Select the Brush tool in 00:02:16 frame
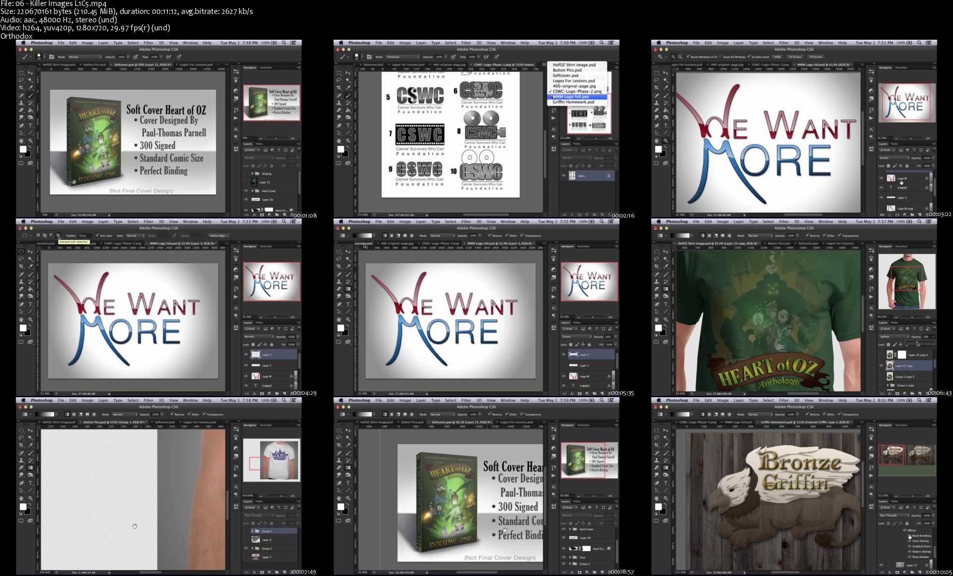Image resolution: width=953 pixels, height=576 pixels. point(348,95)
